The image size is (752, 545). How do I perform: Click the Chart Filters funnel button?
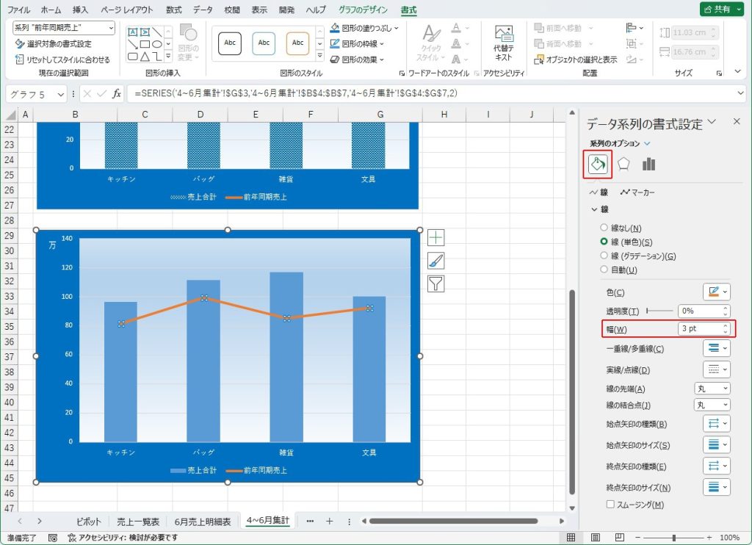tap(436, 284)
